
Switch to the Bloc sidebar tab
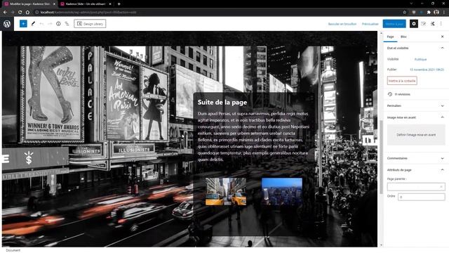[x=404, y=37]
